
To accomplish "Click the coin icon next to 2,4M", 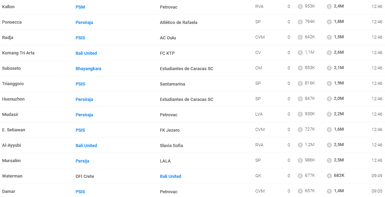I will (329, 6).
